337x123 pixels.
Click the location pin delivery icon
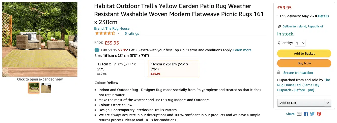tap(279, 26)
